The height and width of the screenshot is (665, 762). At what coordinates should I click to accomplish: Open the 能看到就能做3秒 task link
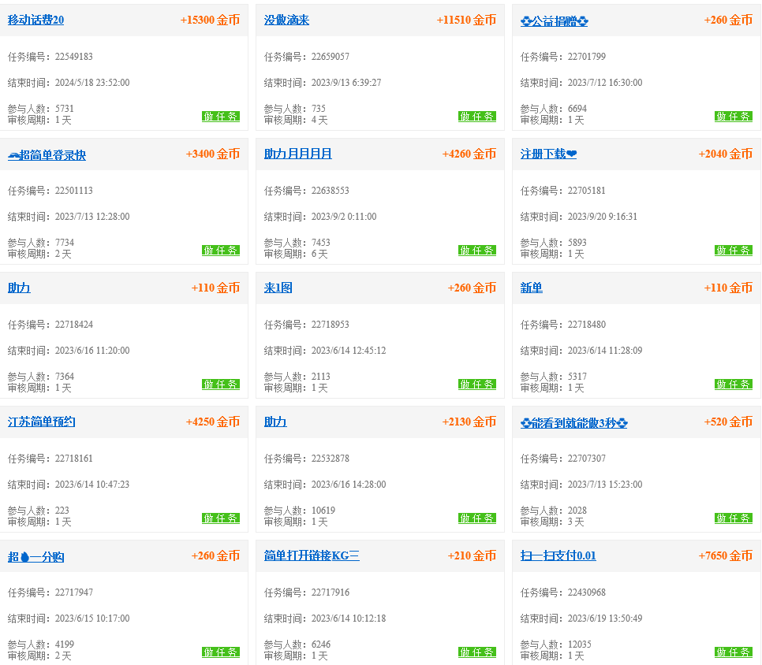573,423
